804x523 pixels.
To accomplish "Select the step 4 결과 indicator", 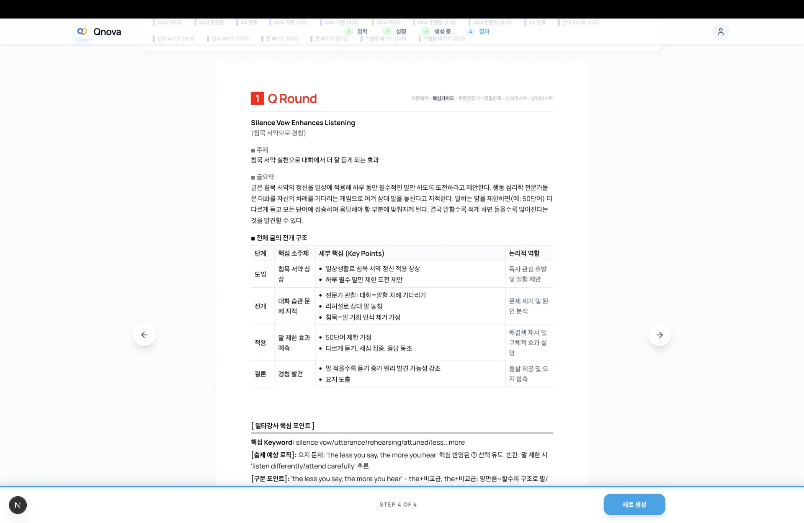I will [471, 31].
